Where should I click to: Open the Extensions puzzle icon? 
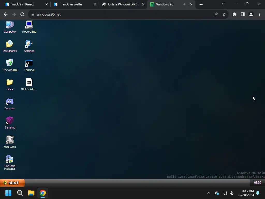tap(234, 15)
